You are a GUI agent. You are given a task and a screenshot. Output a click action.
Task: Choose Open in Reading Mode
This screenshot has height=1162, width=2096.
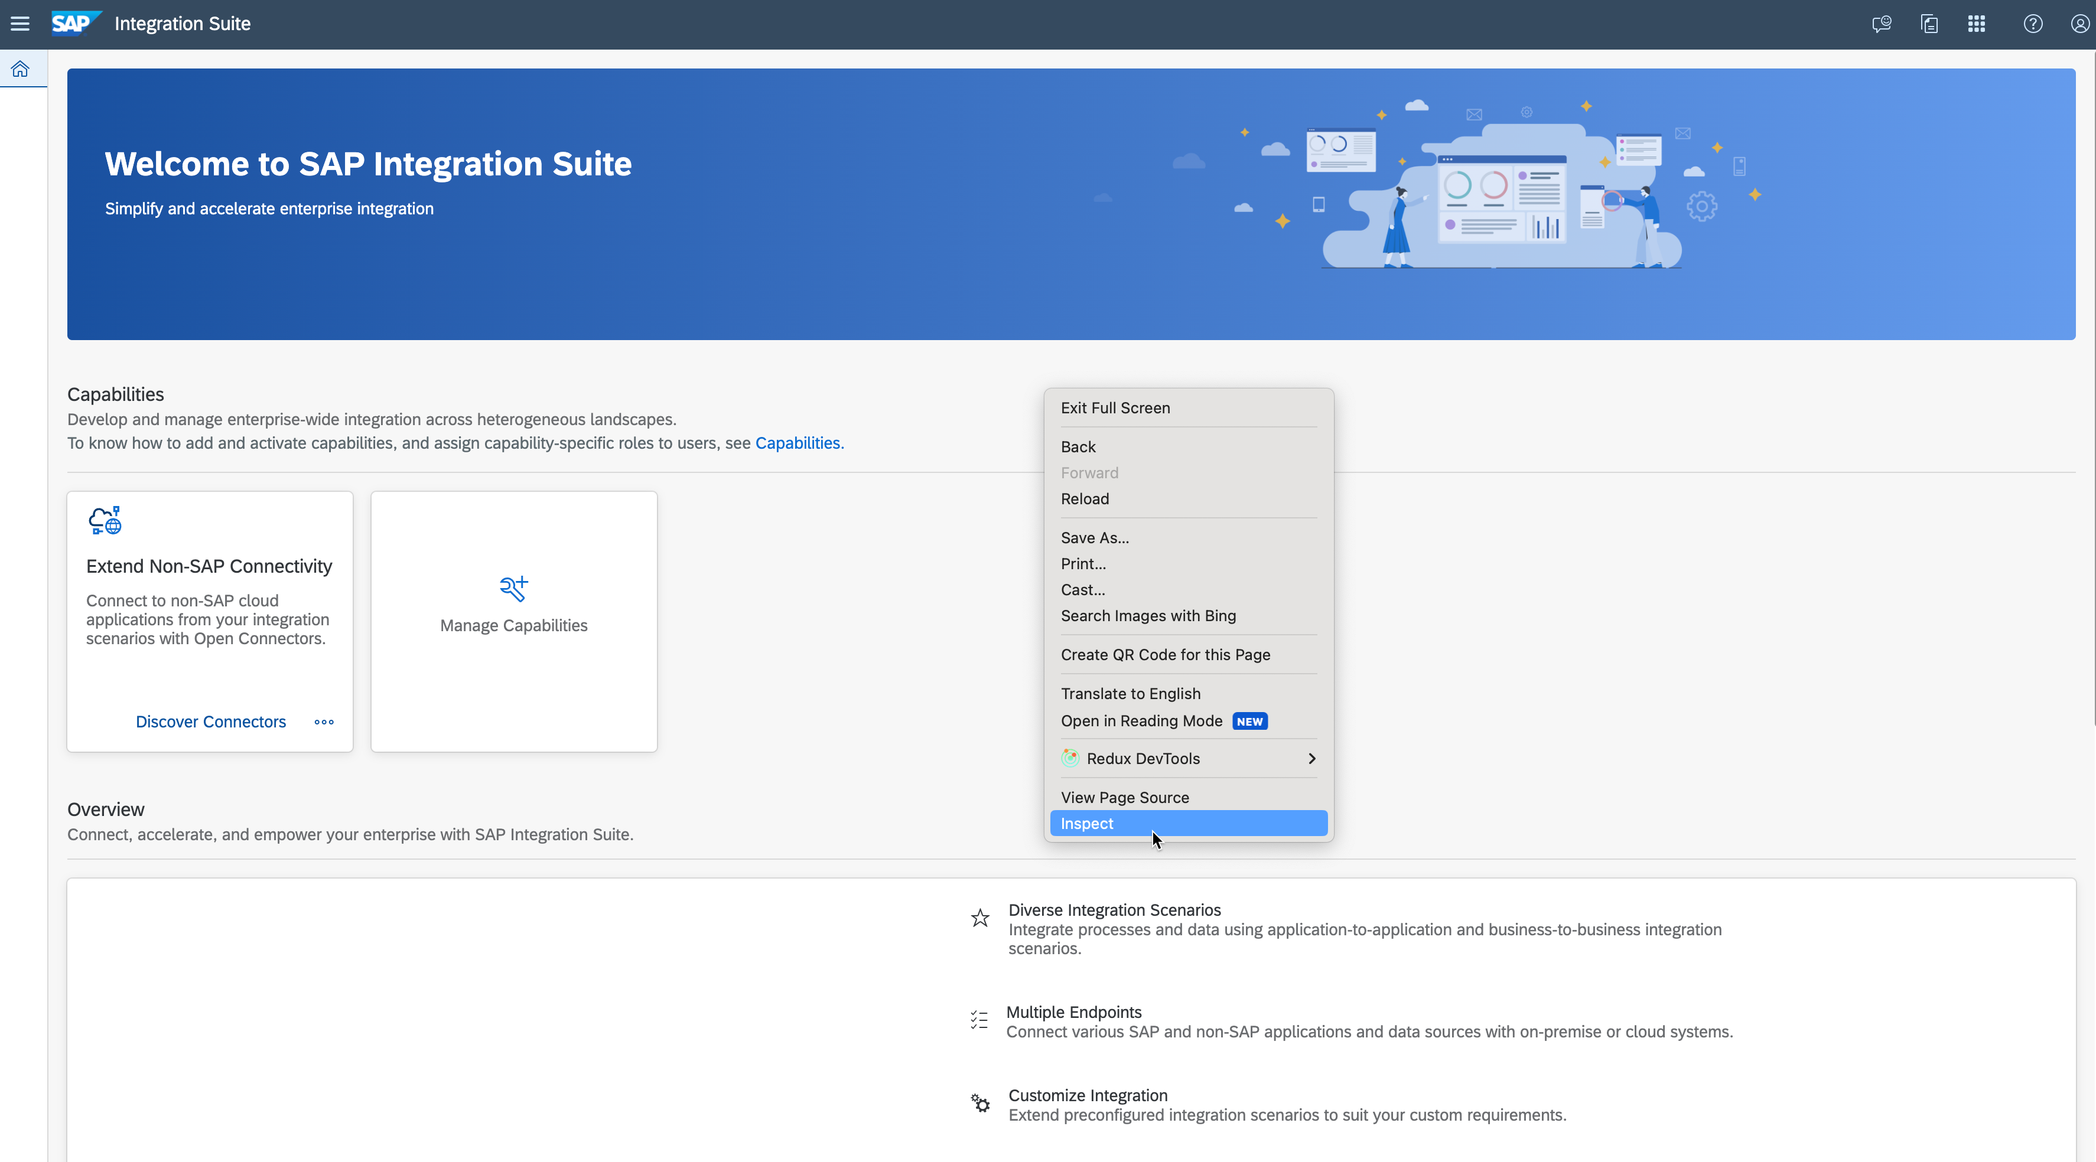pos(1141,722)
